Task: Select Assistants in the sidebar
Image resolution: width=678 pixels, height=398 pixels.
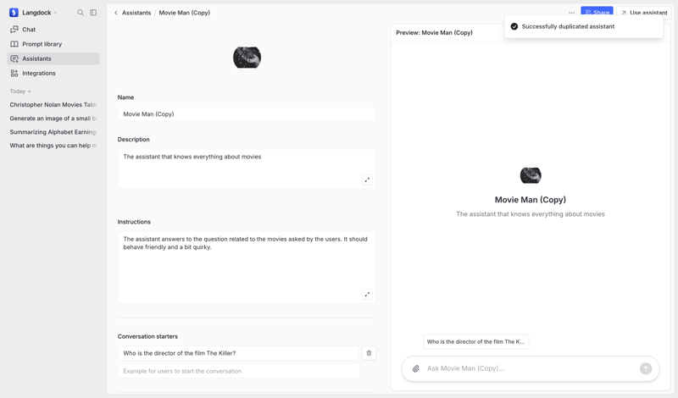Action: click(53, 58)
